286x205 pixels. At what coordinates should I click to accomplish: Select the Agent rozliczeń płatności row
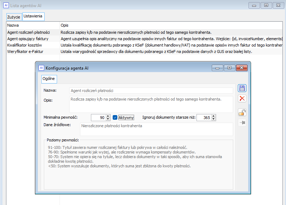144,32
